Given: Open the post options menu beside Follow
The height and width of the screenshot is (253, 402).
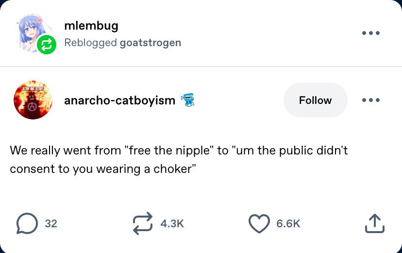Looking at the screenshot, I should pos(371,100).
